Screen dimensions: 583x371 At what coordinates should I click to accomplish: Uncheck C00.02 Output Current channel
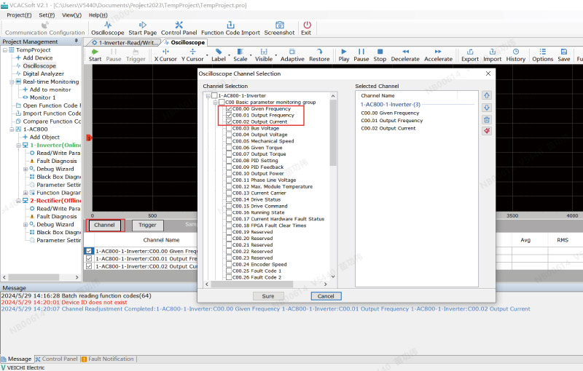pos(229,121)
